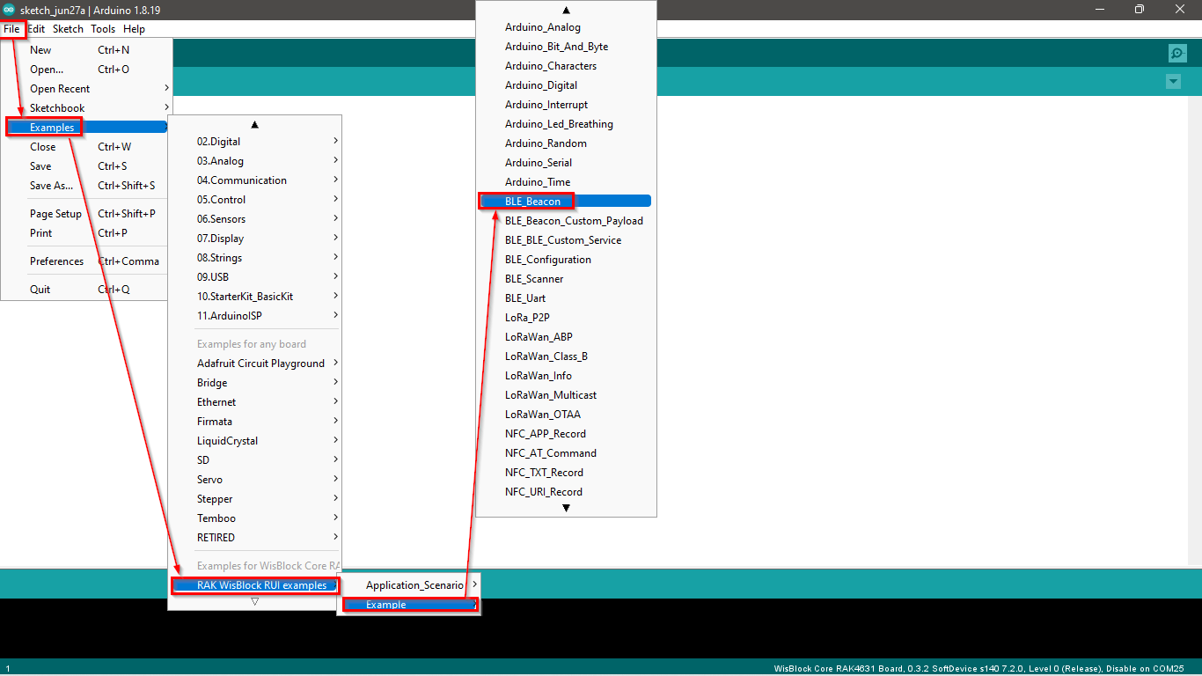Expand the 04.Communication examples submenu
The image size is (1202, 676).
click(x=254, y=180)
